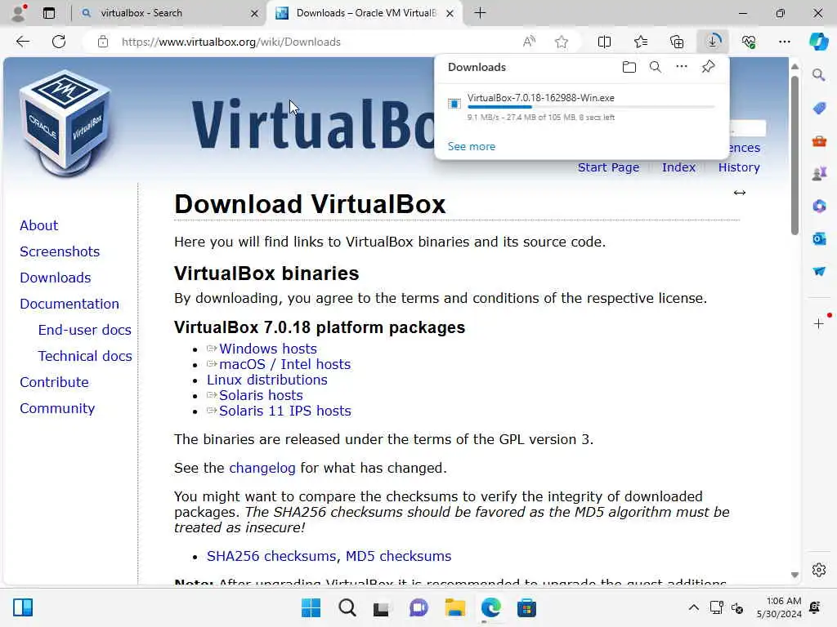Click the browser Back arrow

pos(22,42)
